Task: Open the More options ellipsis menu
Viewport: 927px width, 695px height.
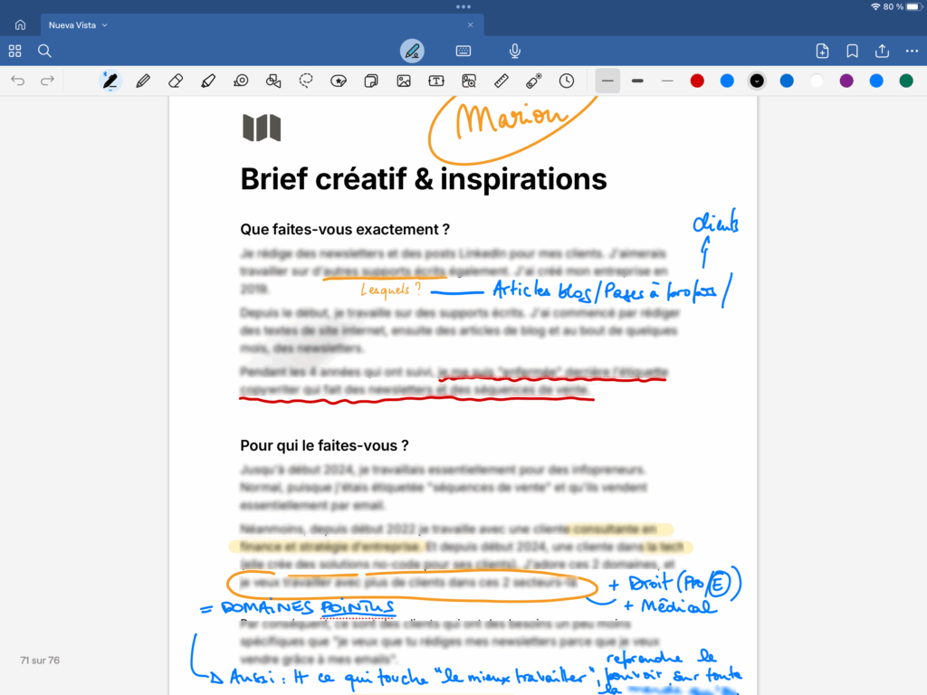Action: click(x=912, y=52)
